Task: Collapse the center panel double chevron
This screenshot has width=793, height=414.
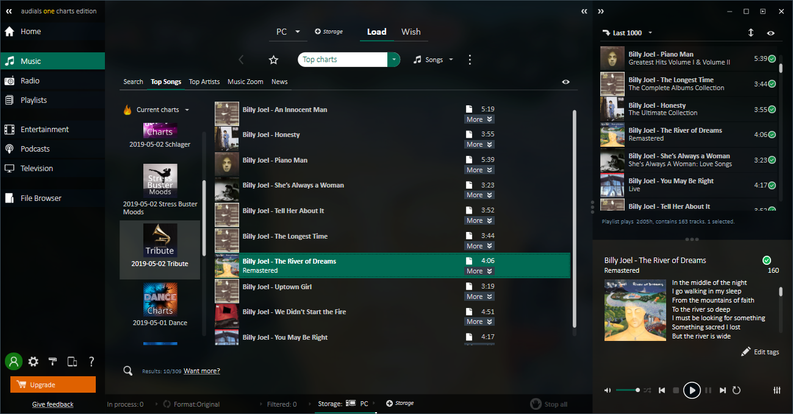Action: 584,11
